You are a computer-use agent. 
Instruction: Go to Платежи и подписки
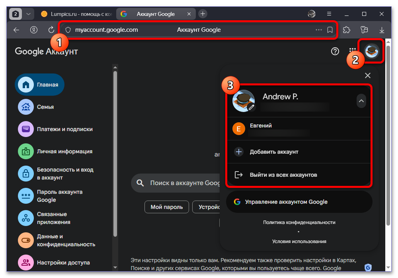pos(55,129)
